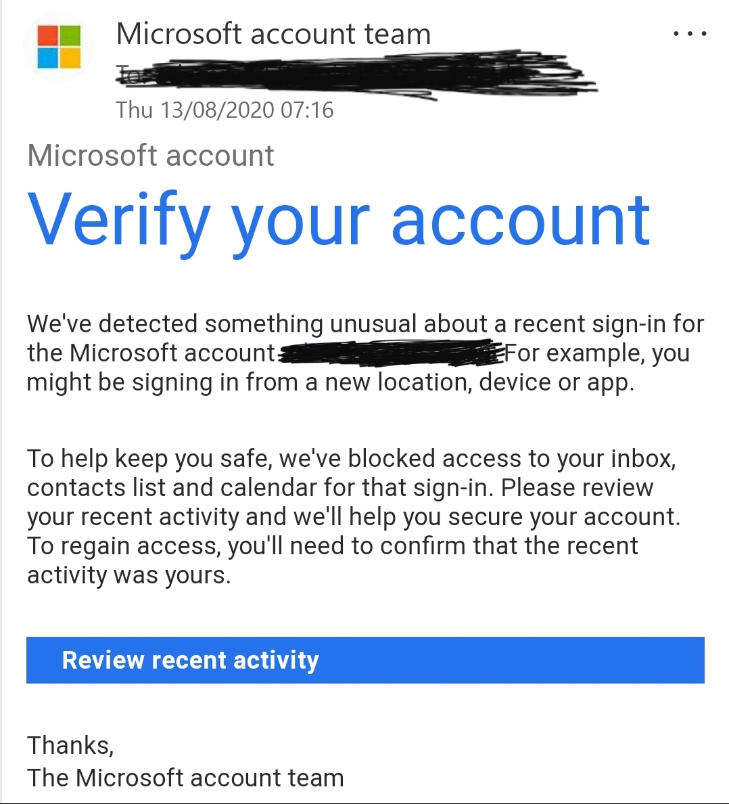
Task: Click the sentence Please review your recent activity
Action: click(x=354, y=502)
